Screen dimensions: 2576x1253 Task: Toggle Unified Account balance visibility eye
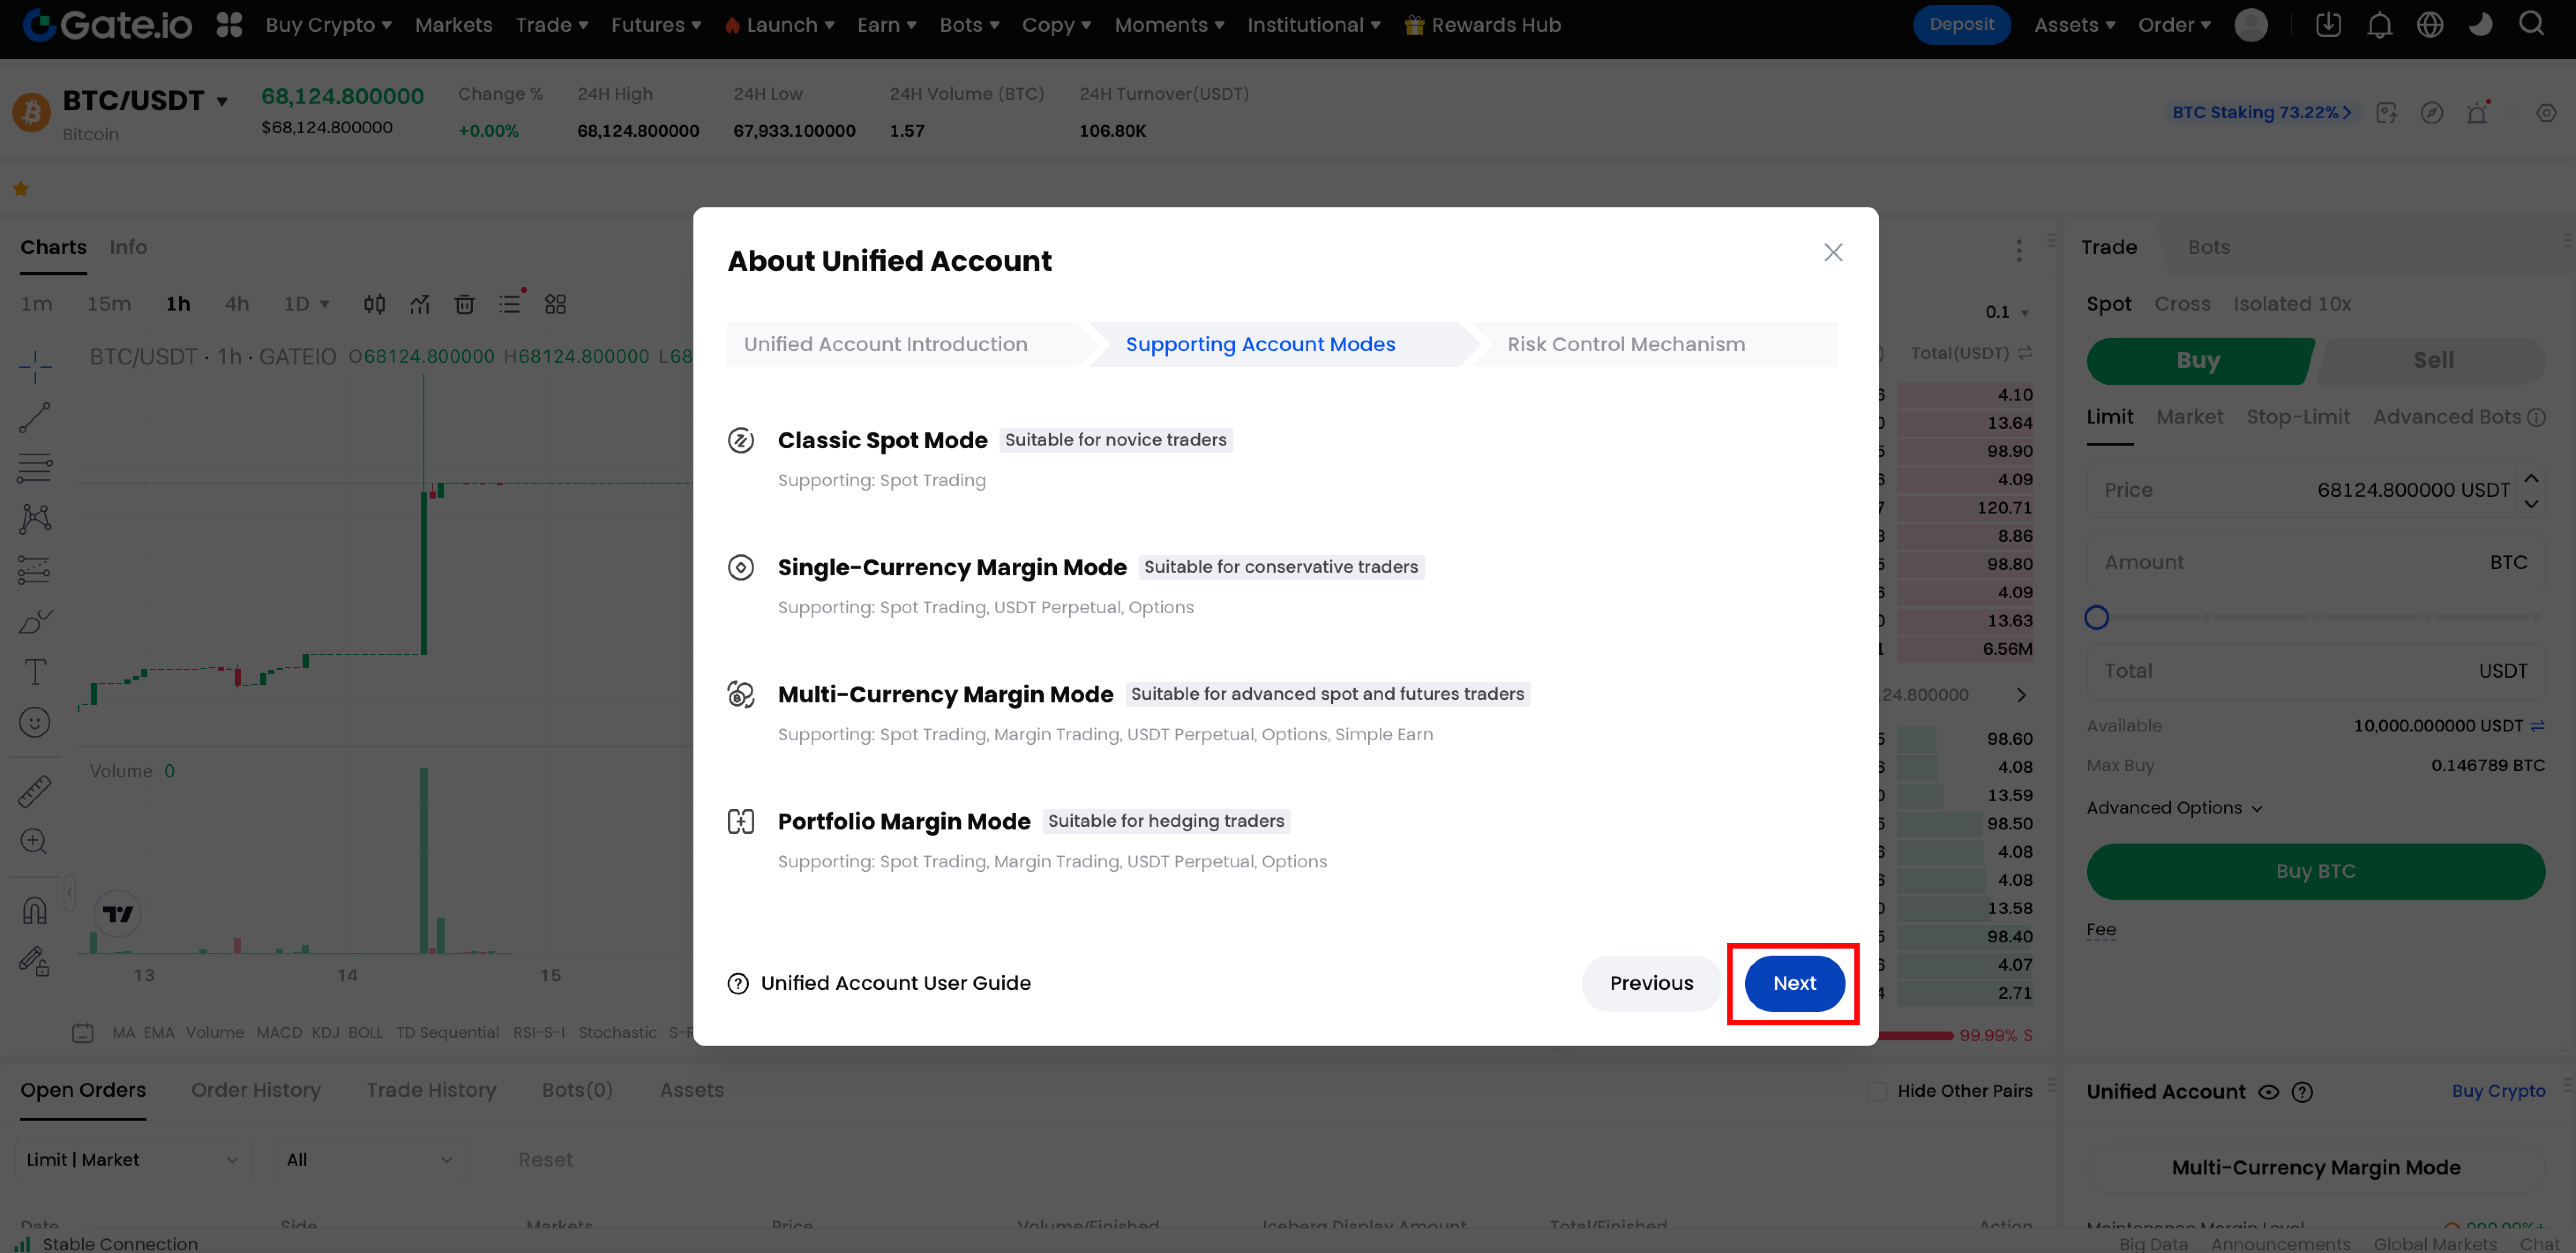[2269, 1092]
